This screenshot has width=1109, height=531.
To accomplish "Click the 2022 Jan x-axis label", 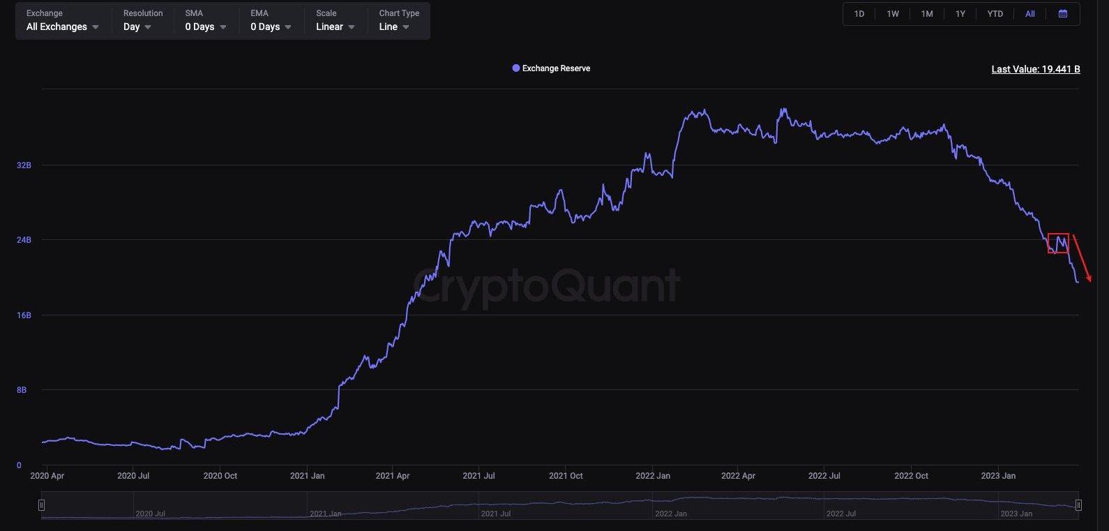I will coord(653,476).
